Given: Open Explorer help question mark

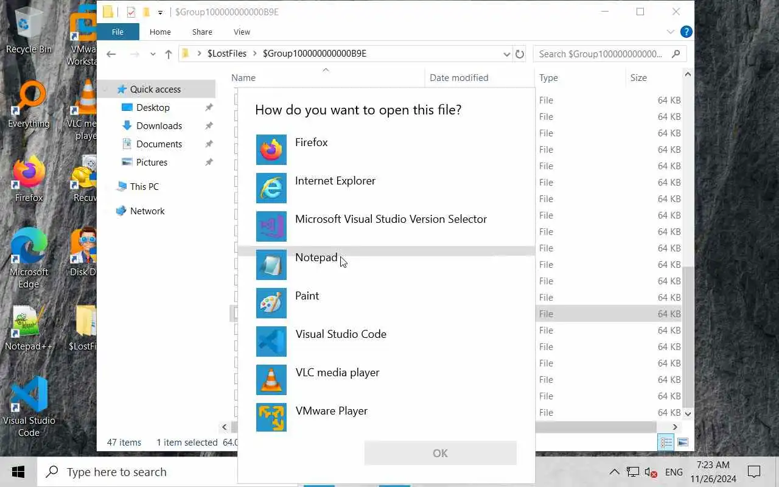Looking at the screenshot, I should click(686, 32).
